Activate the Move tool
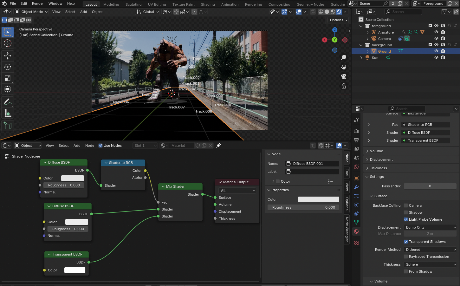Viewport: 460px width, 286px height. (8, 56)
